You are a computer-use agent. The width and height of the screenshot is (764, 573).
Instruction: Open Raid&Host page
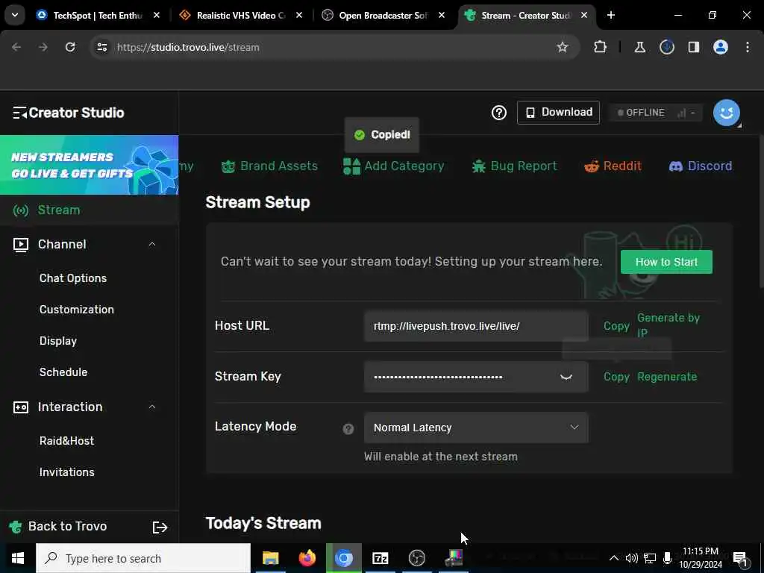pyautogui.click(x=66, y=440)
